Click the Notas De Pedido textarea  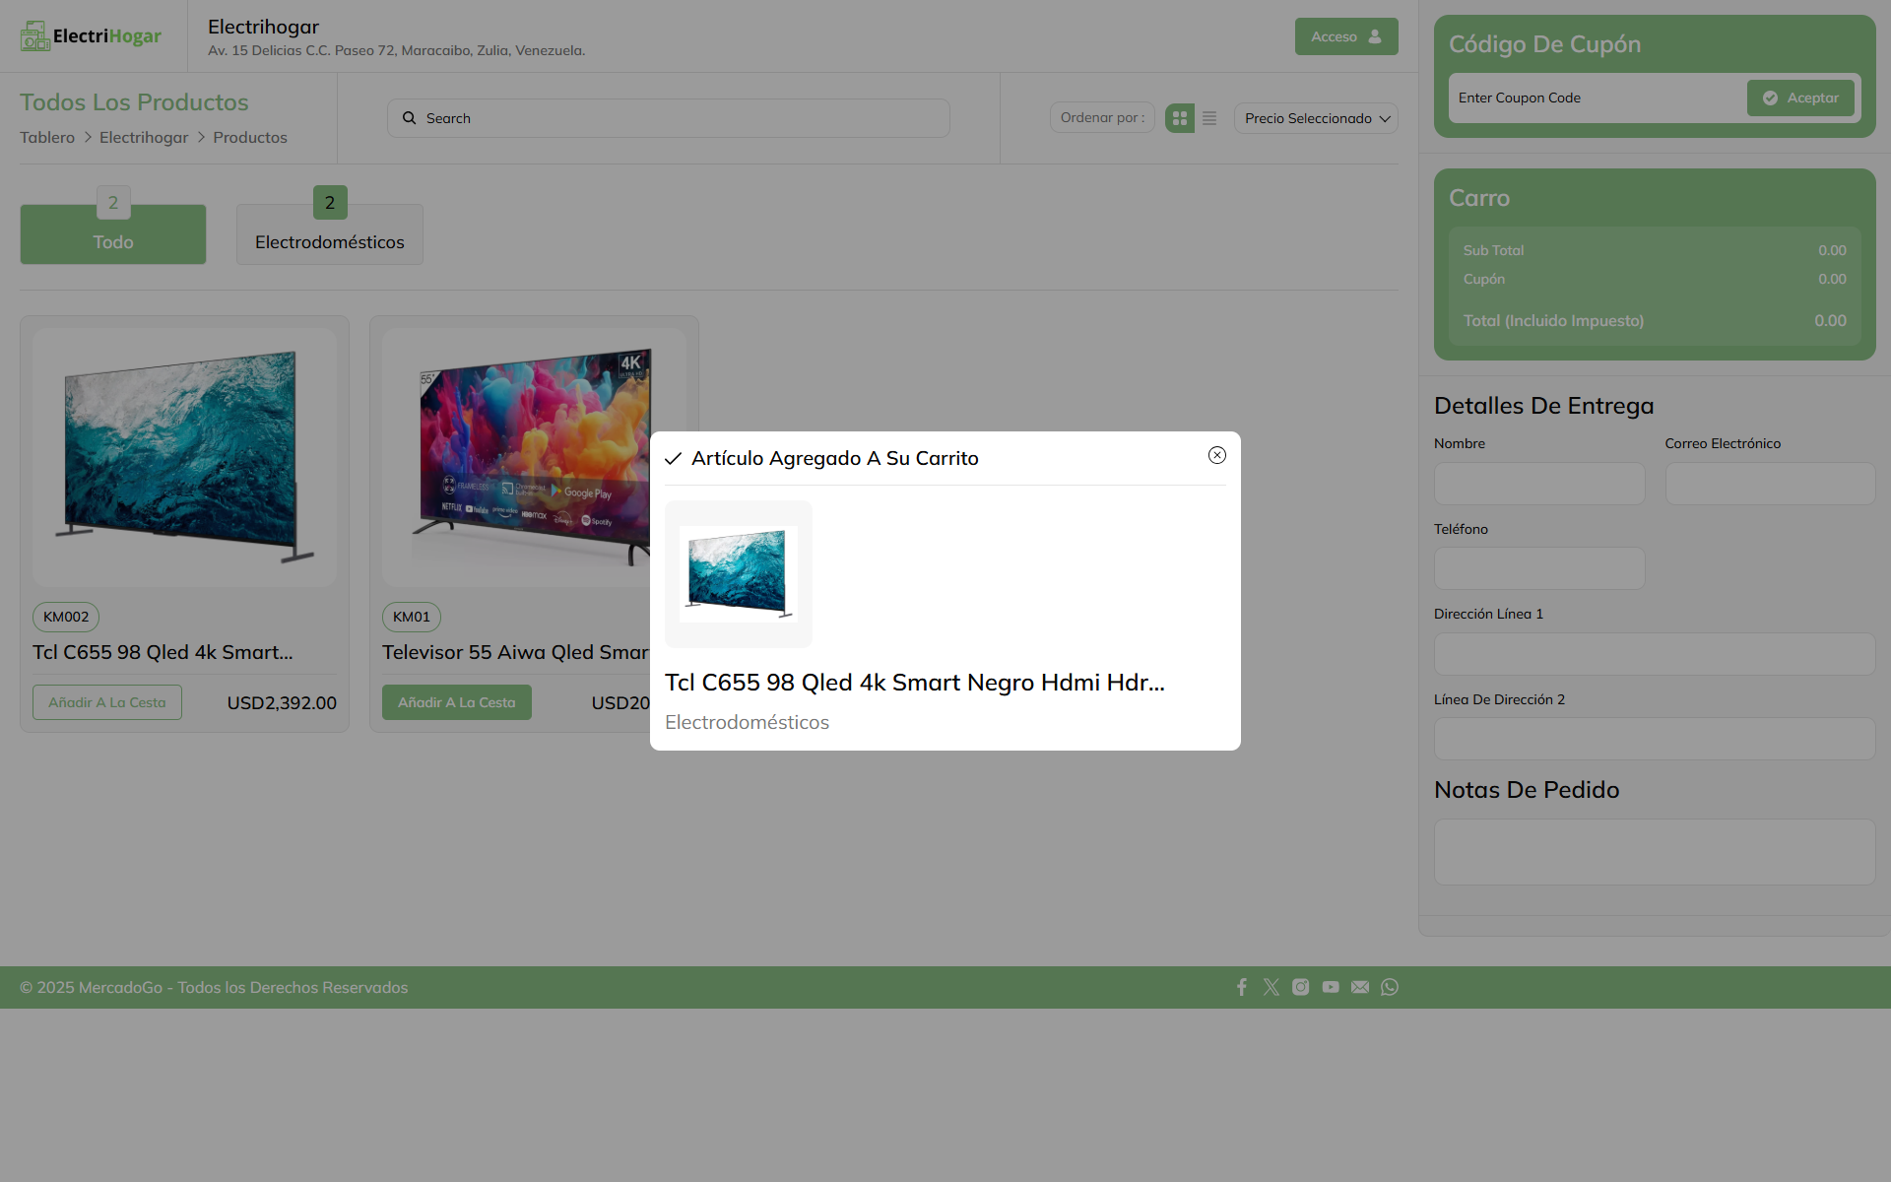pos(1655,852)
